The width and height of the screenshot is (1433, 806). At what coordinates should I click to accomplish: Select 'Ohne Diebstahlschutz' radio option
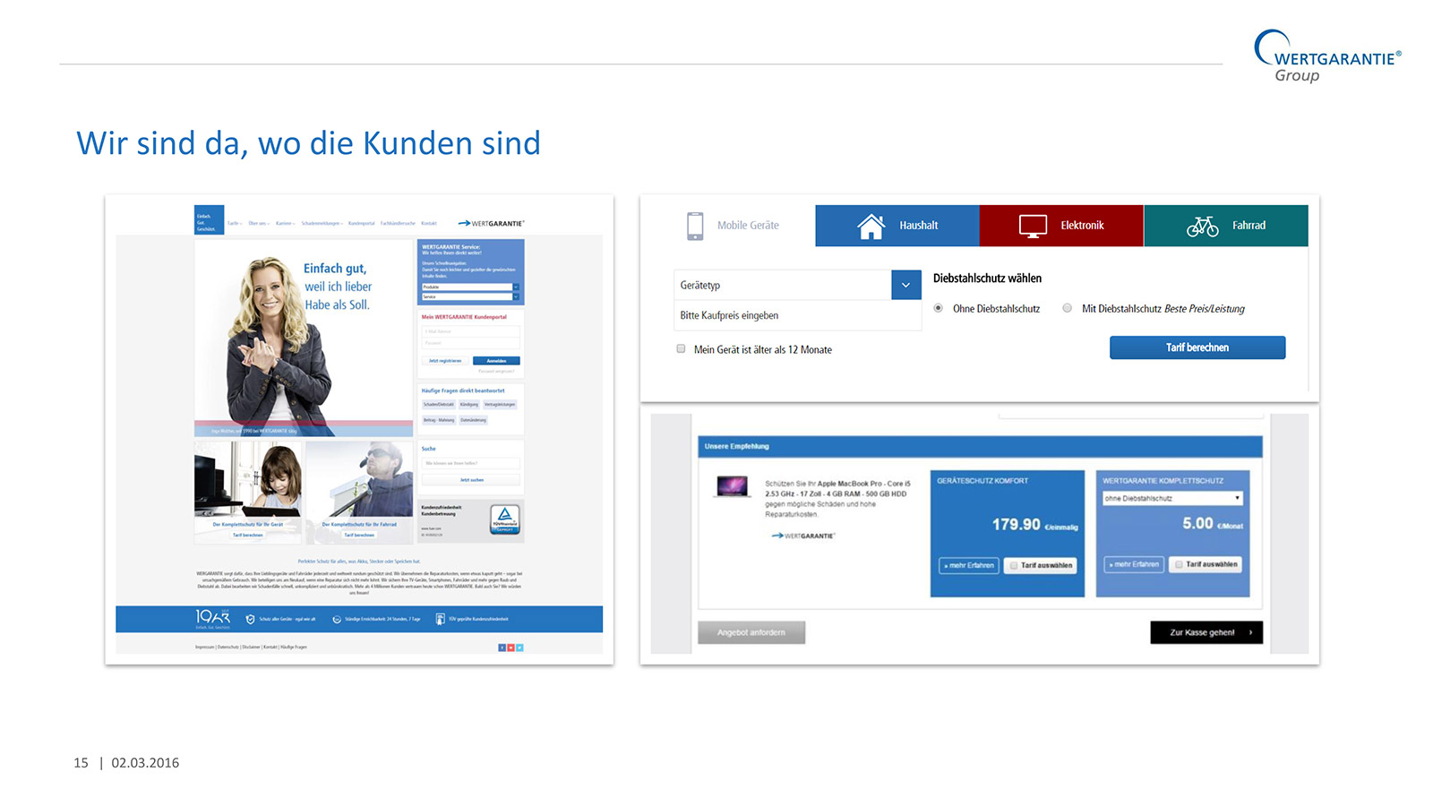(938, 308)
